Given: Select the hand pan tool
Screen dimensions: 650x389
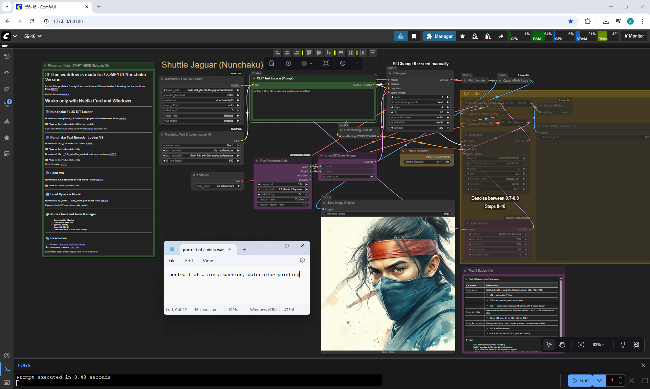Looking at the screenshot, I should (562, 344).
